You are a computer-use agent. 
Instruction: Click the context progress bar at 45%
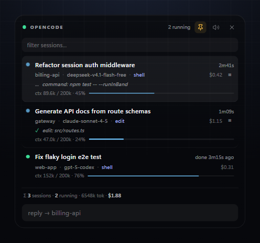point(161,93)
